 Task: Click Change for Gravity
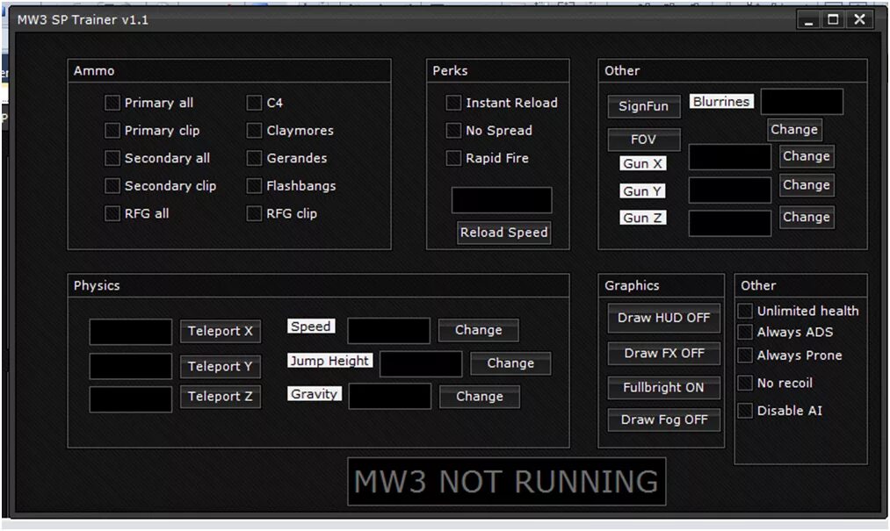pos(480,397)
